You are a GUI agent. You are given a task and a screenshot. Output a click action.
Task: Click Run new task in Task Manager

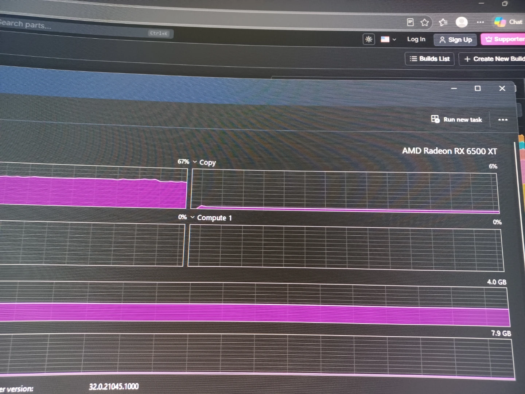click(x=456, y=119)
